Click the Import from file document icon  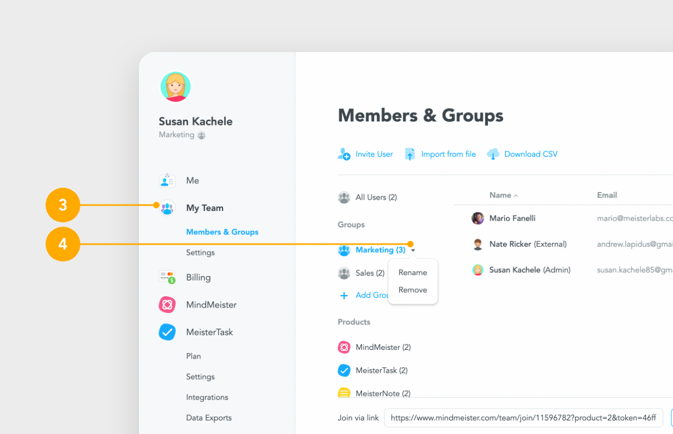point(410,154)
